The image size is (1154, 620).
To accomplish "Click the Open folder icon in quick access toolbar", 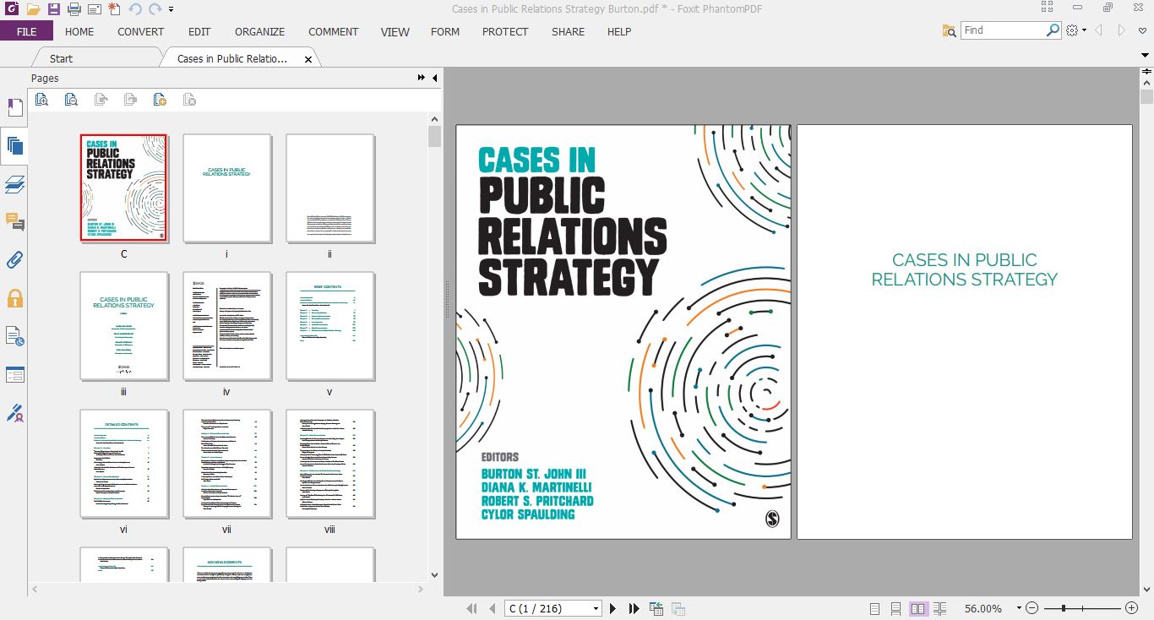I will tap(33, 9).
